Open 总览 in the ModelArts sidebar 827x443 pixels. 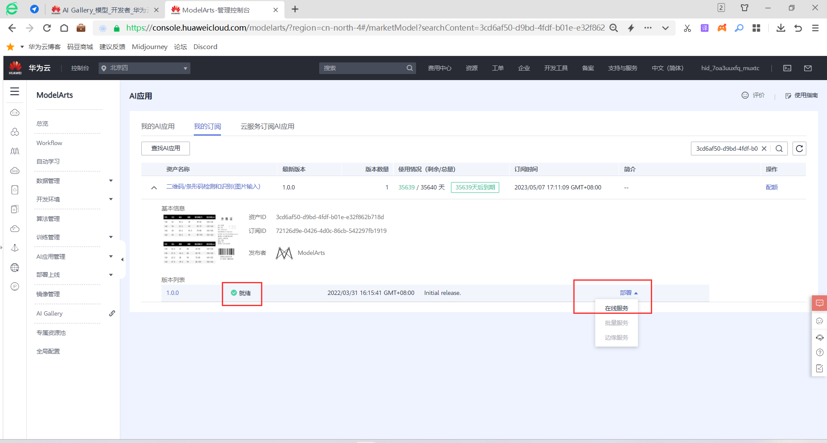point(42,124)
